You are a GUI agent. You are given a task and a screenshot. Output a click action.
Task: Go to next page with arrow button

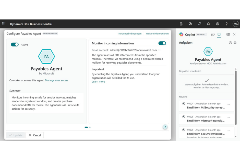coord(165,127)
